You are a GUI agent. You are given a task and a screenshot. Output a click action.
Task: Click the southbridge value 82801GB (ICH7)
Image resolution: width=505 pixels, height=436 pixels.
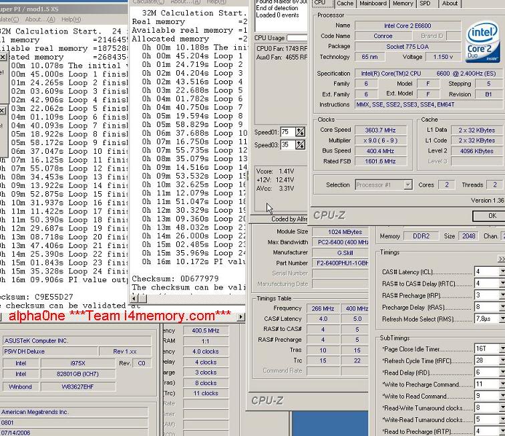78,374
